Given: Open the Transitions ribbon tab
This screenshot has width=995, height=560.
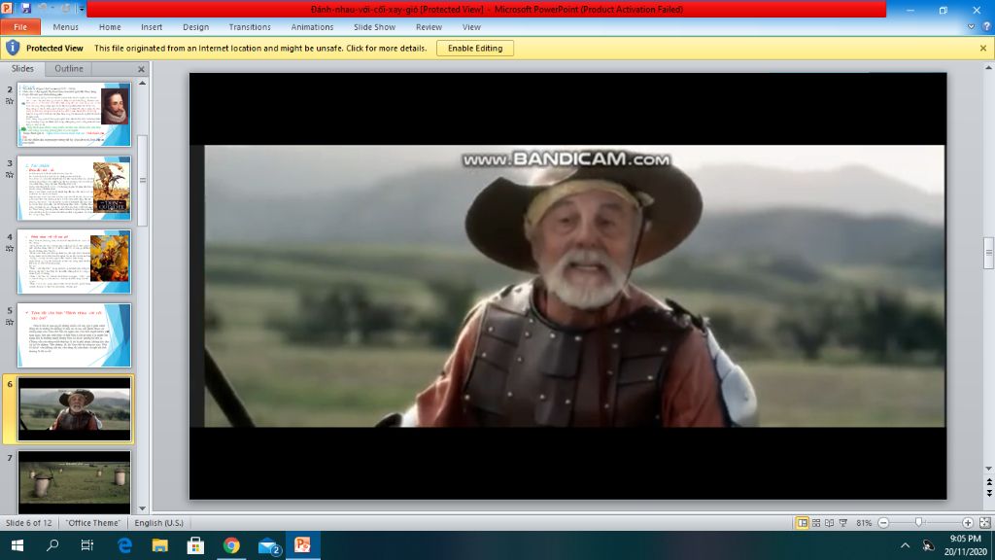Looking at the screenshot, I should point(250,26).
